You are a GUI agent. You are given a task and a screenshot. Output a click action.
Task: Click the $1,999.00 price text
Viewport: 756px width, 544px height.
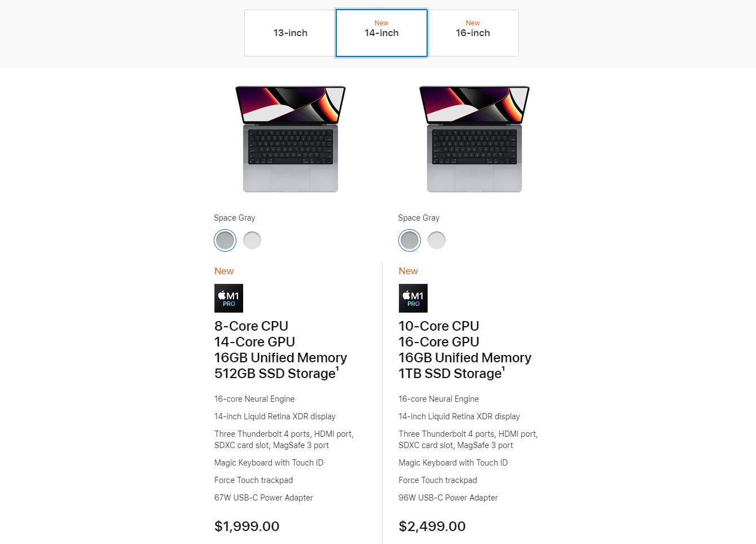click(x=247, y=526)
